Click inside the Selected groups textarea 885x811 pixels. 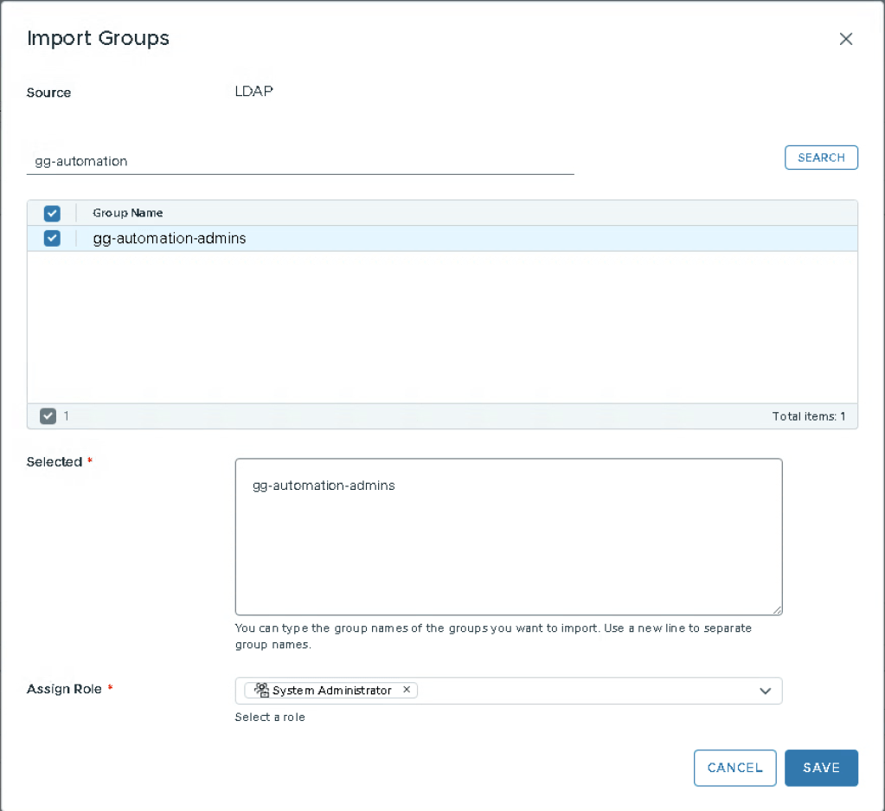point(509,545)
